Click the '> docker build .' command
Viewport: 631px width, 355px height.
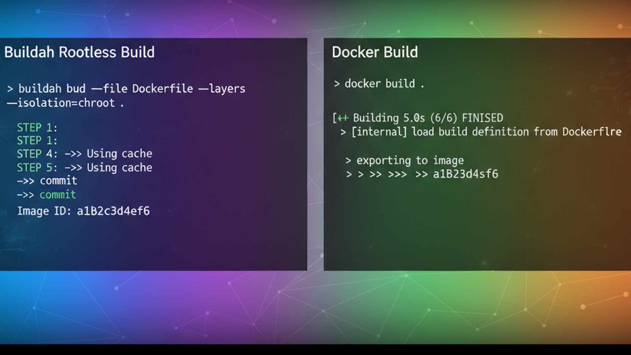coord(379,84)
